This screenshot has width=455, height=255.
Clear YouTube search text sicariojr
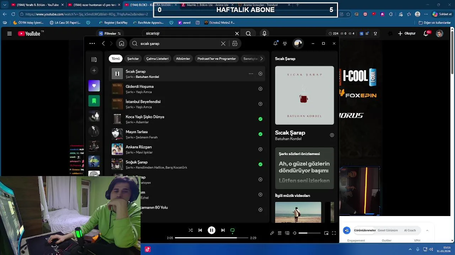[x=237, y=34]
